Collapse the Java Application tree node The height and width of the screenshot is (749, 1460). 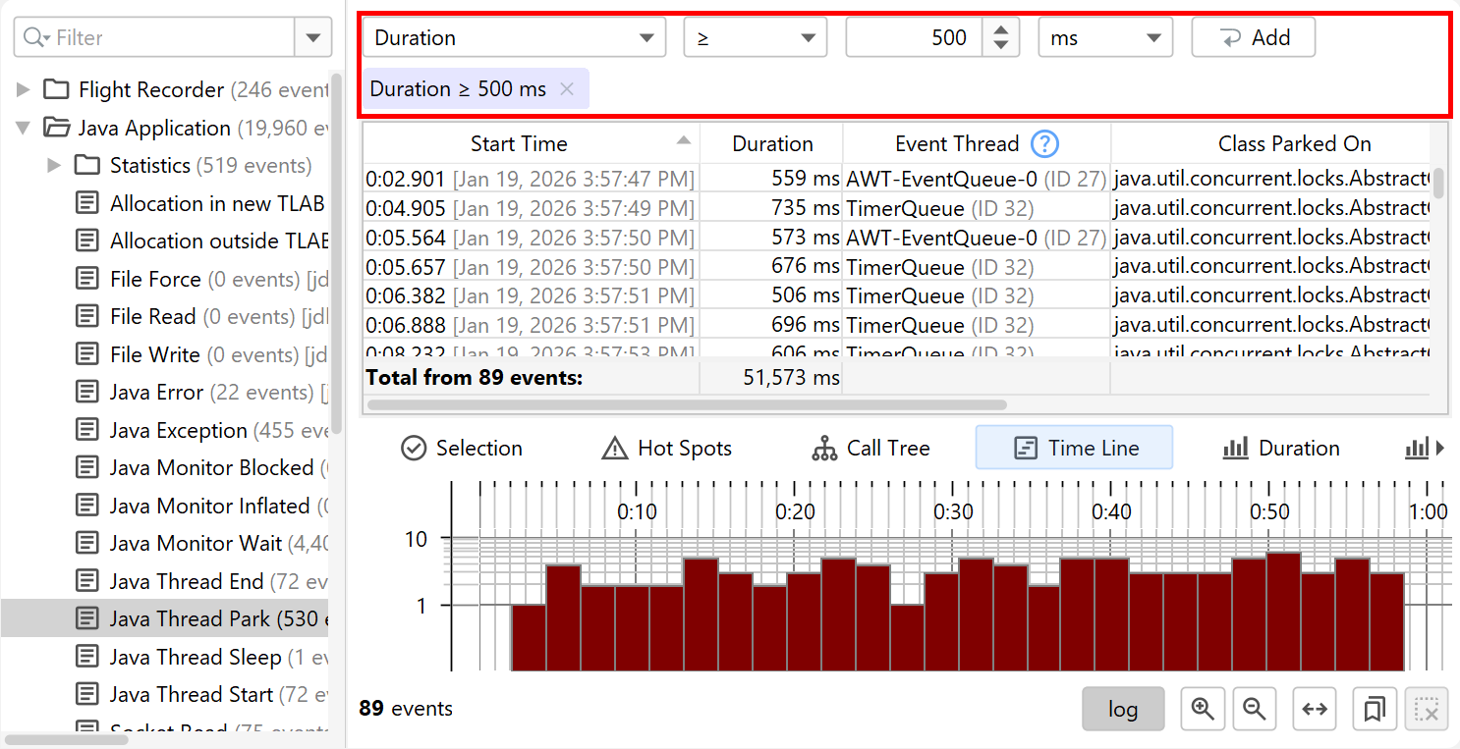[24, 129]
